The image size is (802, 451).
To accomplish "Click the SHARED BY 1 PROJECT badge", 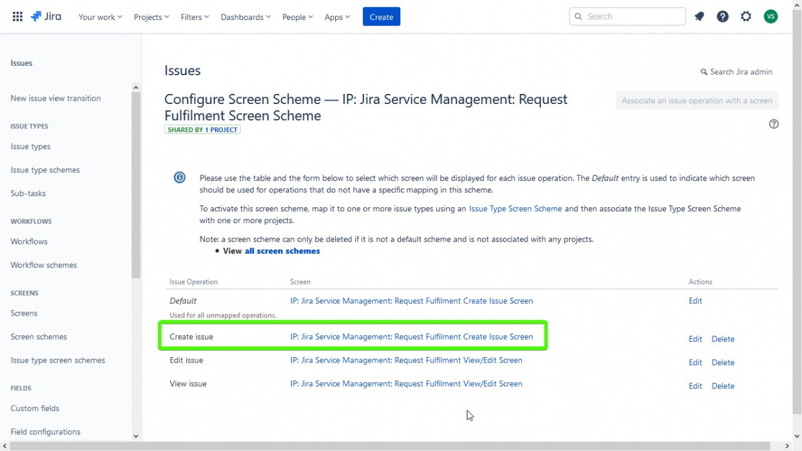I will (x=202, y=130).
